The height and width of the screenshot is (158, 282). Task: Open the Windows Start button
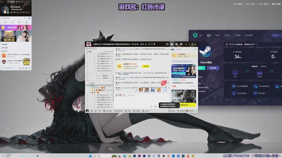click(x=90, y=156)
